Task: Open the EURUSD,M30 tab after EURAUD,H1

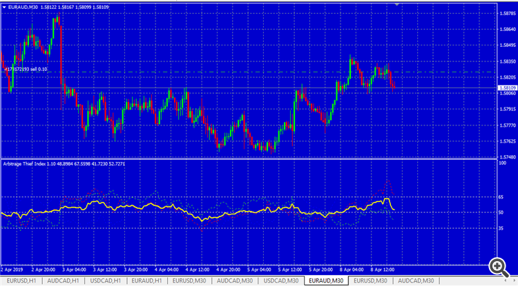Action: click(x=189, y=280)
